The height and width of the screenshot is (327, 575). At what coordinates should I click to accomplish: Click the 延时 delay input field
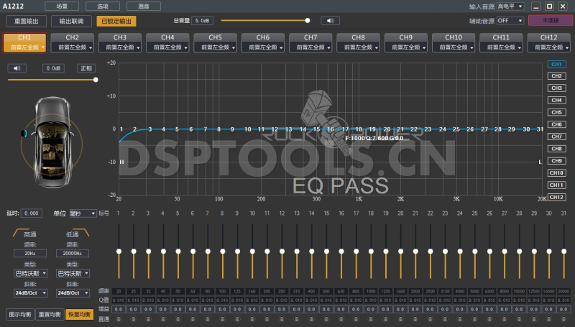pyautogui.click(x=32, y=213)
